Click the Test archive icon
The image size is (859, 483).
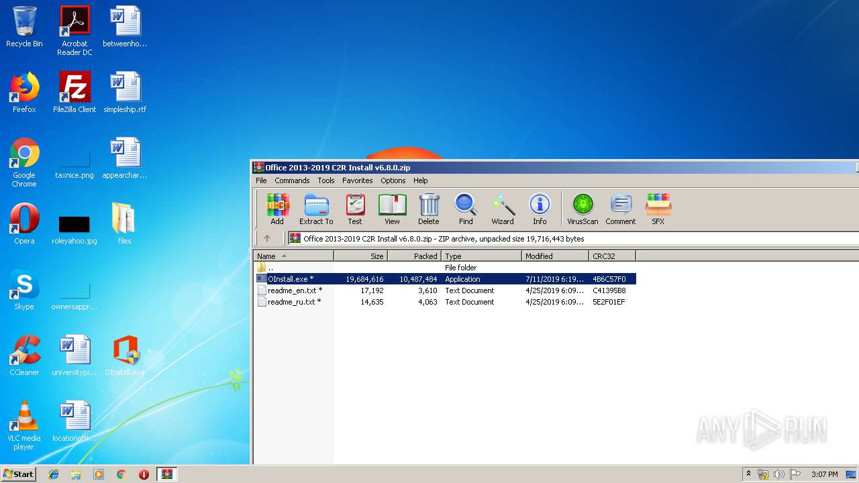[355, 209]
